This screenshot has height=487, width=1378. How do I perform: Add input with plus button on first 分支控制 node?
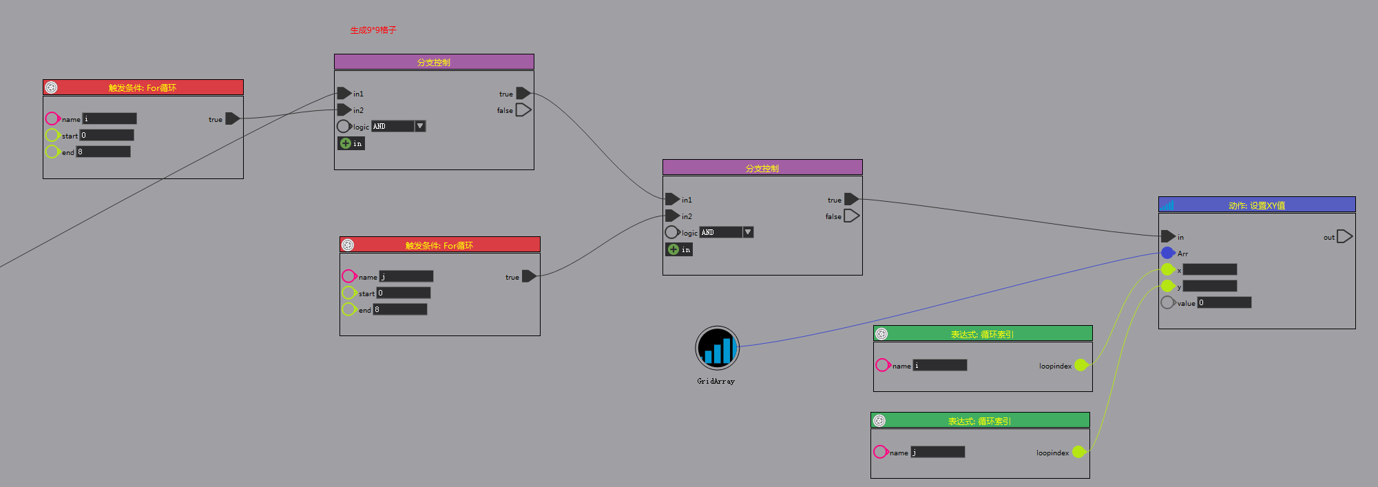click(x=346, y=143)
